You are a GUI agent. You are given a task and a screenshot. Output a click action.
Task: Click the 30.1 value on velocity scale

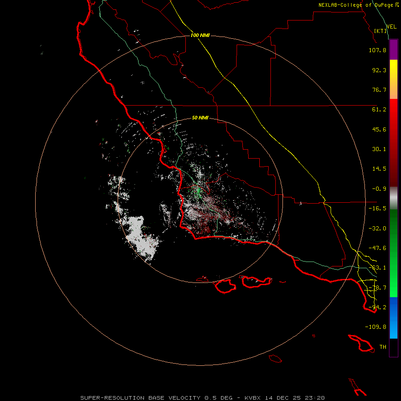point(379,149)
